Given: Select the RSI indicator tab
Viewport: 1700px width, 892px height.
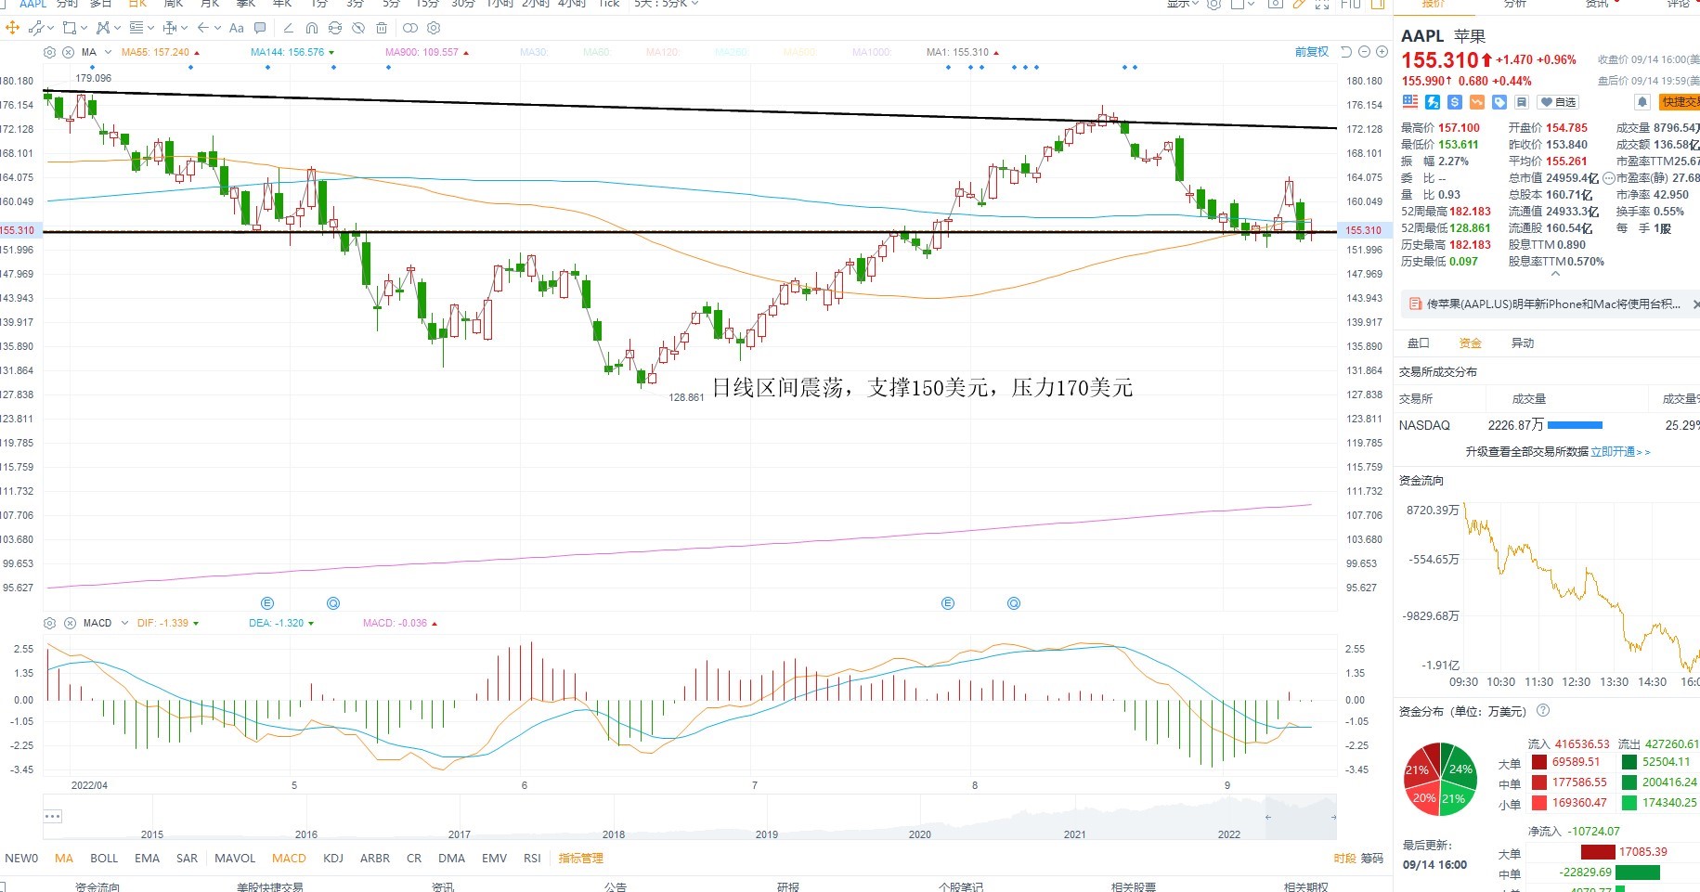Looking at the screenshot, I should (x=532, y=859).
